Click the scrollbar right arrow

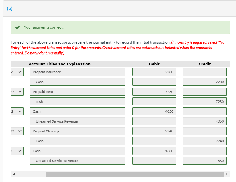click(227, 174)
